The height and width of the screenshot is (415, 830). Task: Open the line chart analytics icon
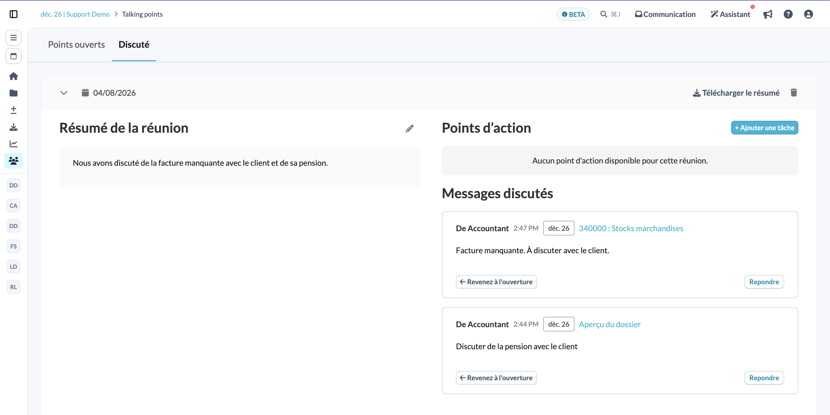point(14,144)
